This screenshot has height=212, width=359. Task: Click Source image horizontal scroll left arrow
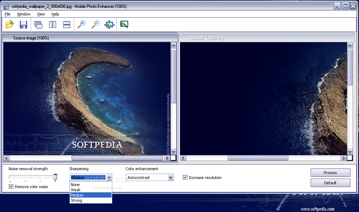click(x=7, y=158)
